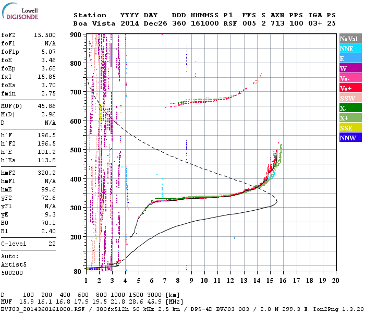Click the M(D) value 2.96
Image resolution: width=365 pixels, height=313 pixels.
click(x=48, y=115)
